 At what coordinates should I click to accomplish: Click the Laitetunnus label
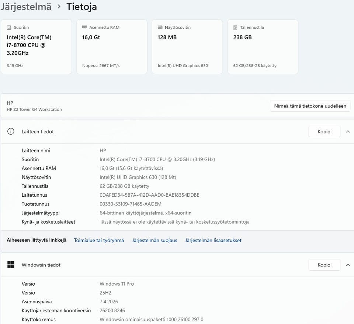coord(34,195)
